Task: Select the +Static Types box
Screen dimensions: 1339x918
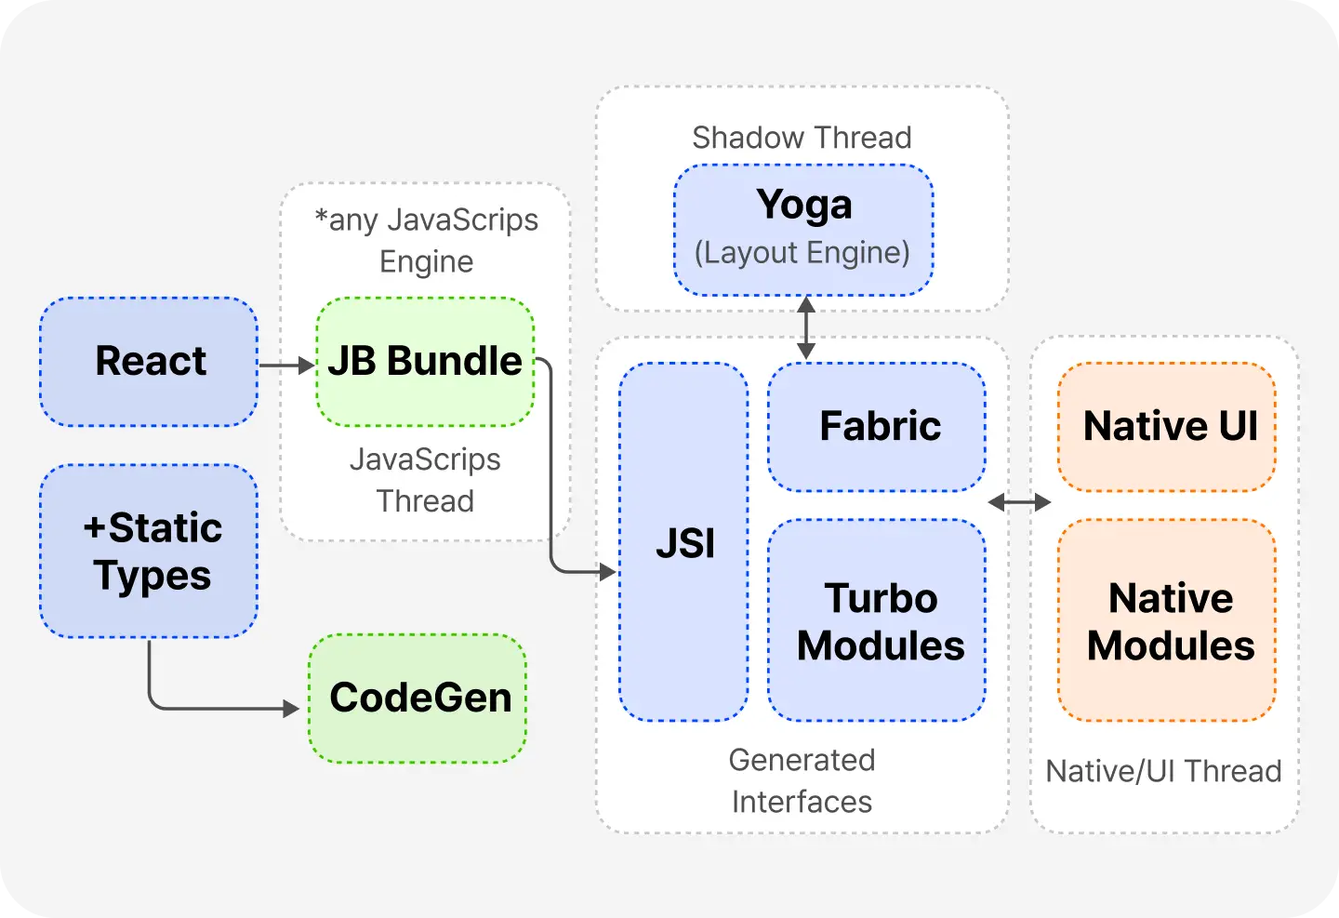Action: pyautogui.click(x=149, y=551)
